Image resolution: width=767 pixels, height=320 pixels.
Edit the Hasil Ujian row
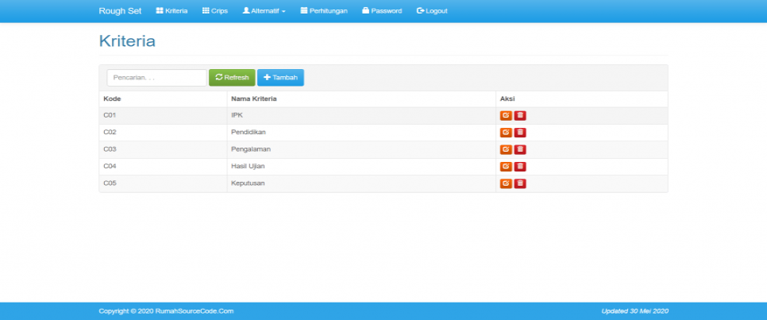[506, 167]
